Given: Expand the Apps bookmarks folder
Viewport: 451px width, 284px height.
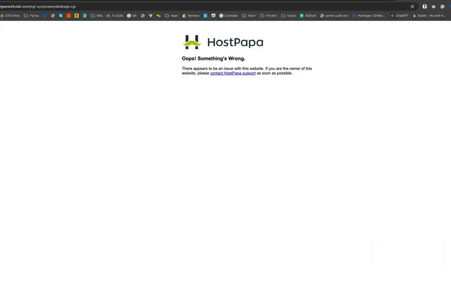Looking at the screenshot, I should tap(171, 16).
